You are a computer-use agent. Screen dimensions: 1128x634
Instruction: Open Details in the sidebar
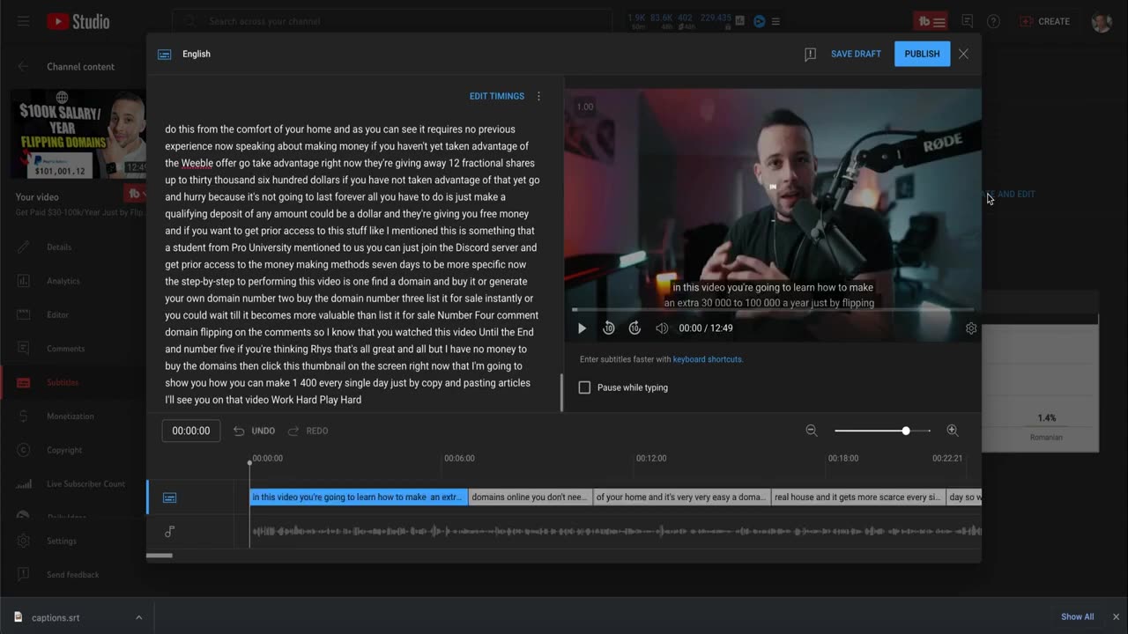[x=59, y=247]
